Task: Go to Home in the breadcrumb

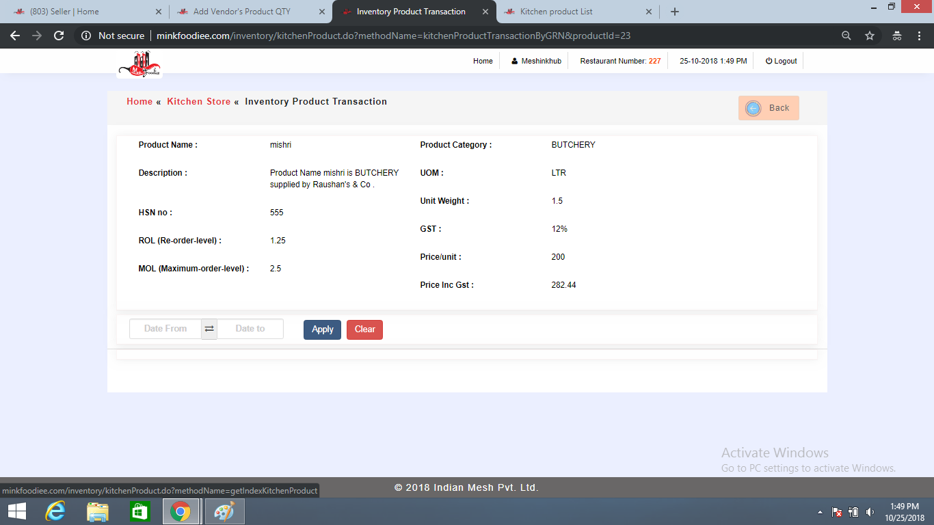Action: 139,102
